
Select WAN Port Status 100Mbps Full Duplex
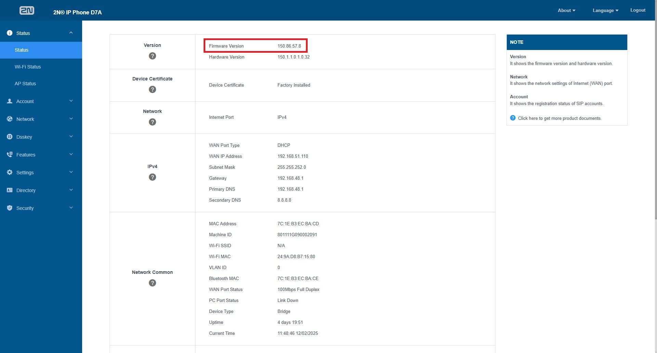tap(298, 289)
